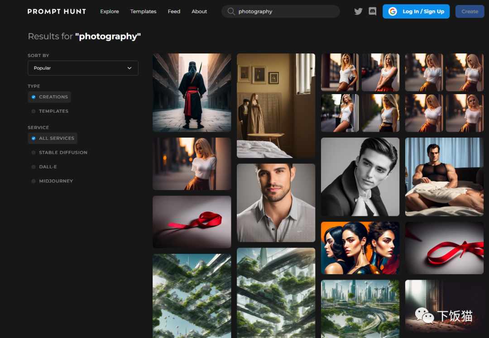489x338 pixels.
Task: Click the chevron in the Popular dropdown
Action: 129,68
